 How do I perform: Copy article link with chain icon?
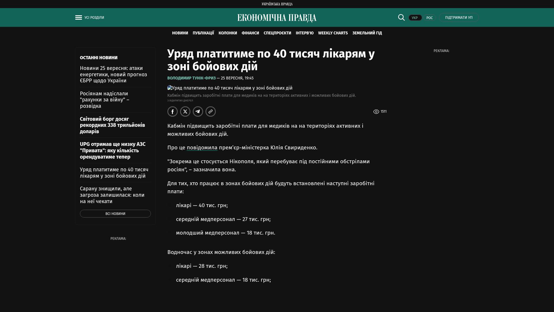click(211, 112)
